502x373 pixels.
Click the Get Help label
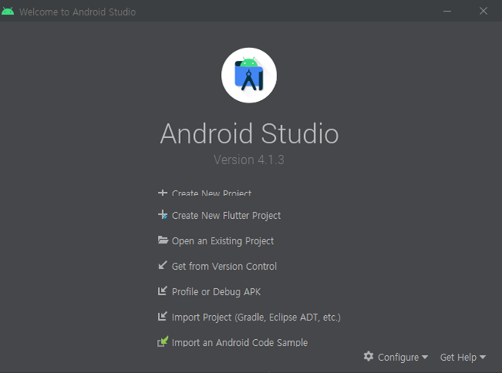point(458,357)
